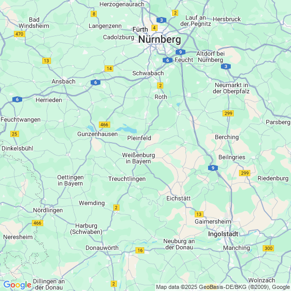Viewport: 291px width, 291px height.
Task: Select the Weißenburg in Bayern label
Action: pos(139,158)
